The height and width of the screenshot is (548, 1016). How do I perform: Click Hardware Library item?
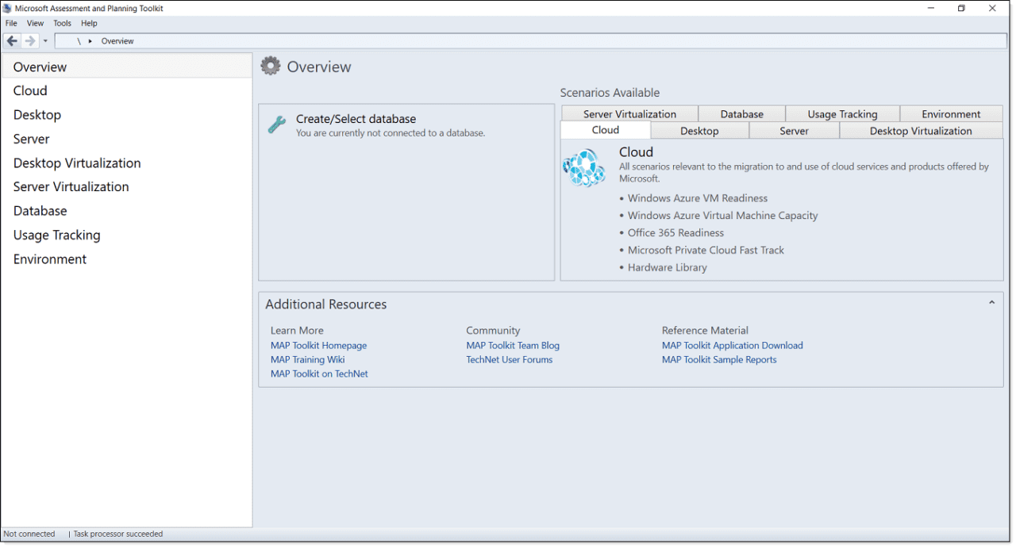[x=667, y=267]
